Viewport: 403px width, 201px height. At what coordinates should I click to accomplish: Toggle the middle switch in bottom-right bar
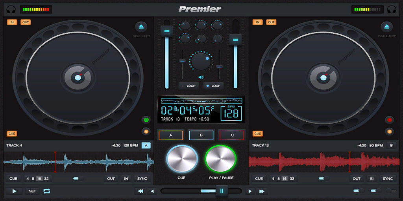376,190
